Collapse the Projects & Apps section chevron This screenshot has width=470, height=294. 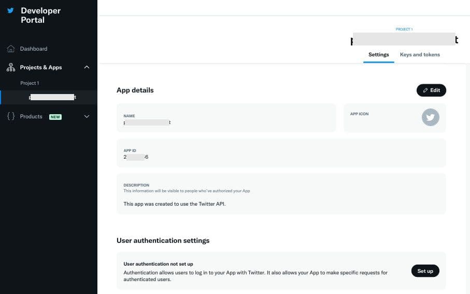pyautogui.click(x=87, y=67)
